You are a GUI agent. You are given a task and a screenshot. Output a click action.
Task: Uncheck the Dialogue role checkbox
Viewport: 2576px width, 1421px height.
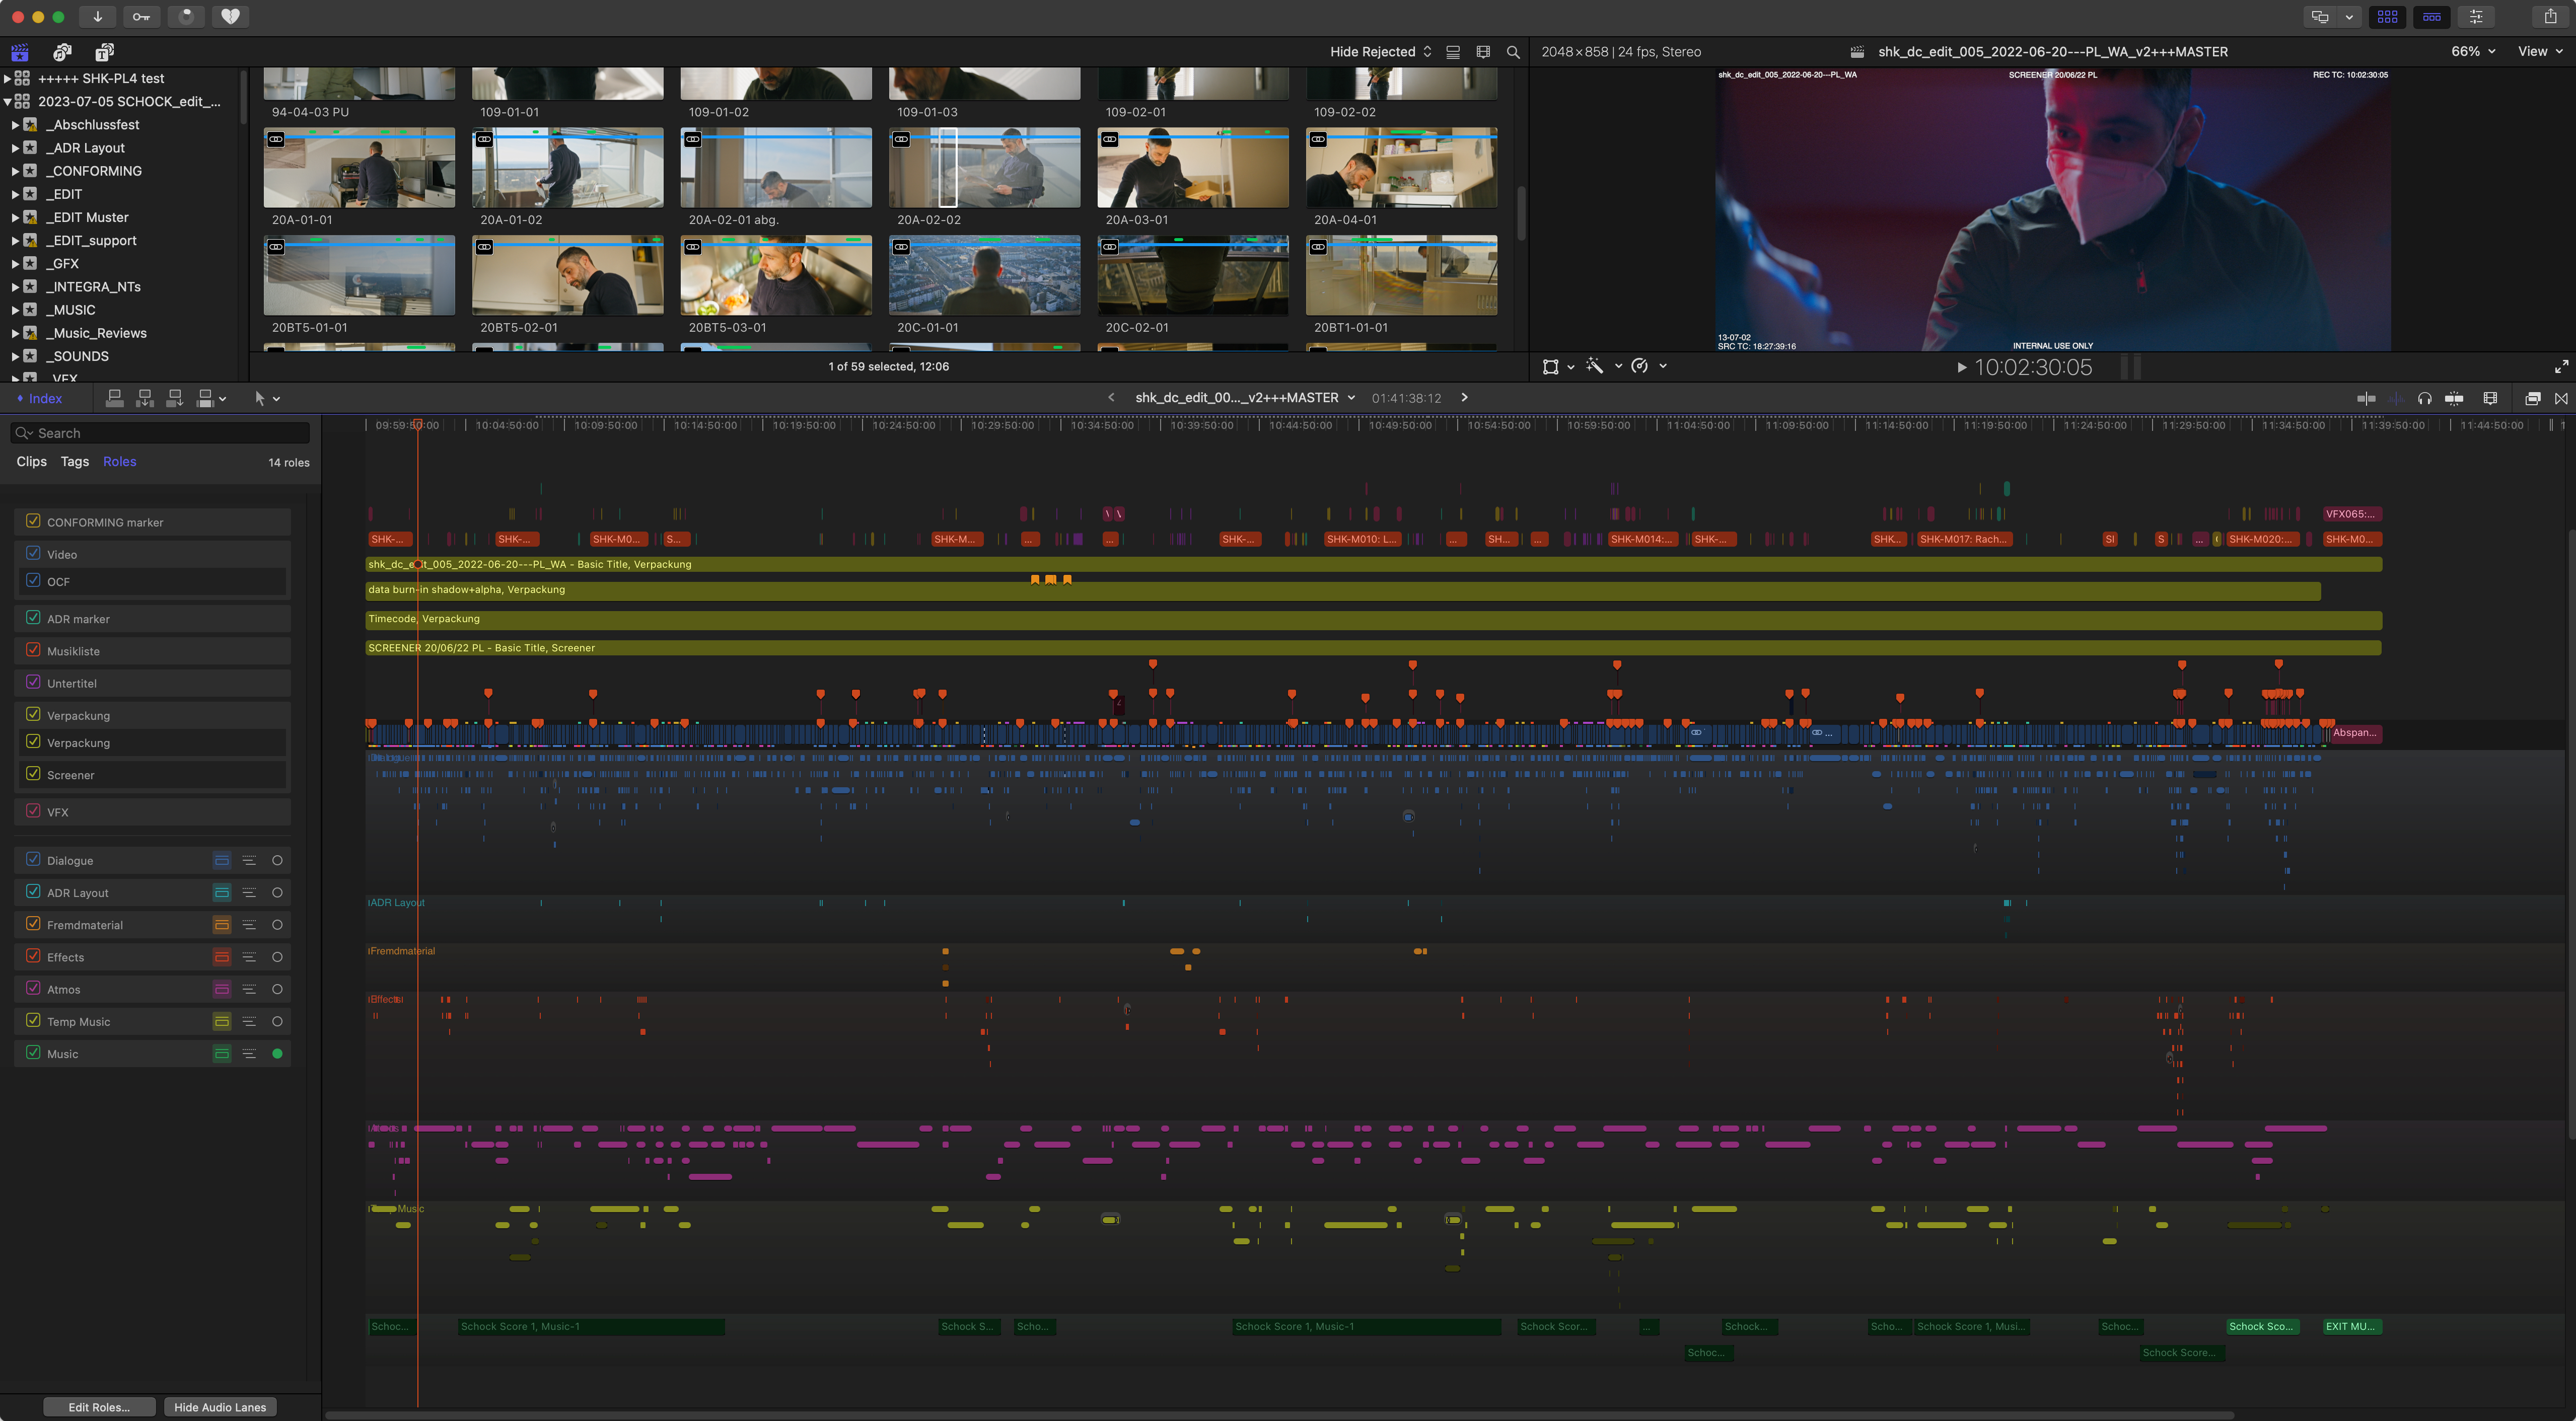[33, 859]
